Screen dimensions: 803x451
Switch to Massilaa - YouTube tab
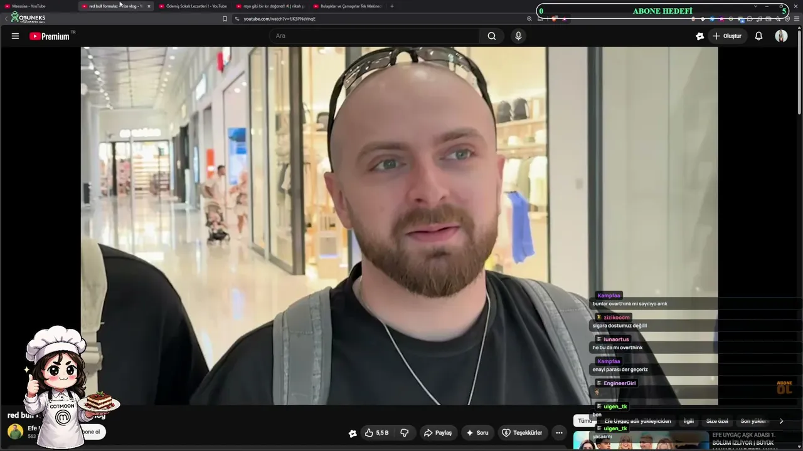tap(38, 6)
